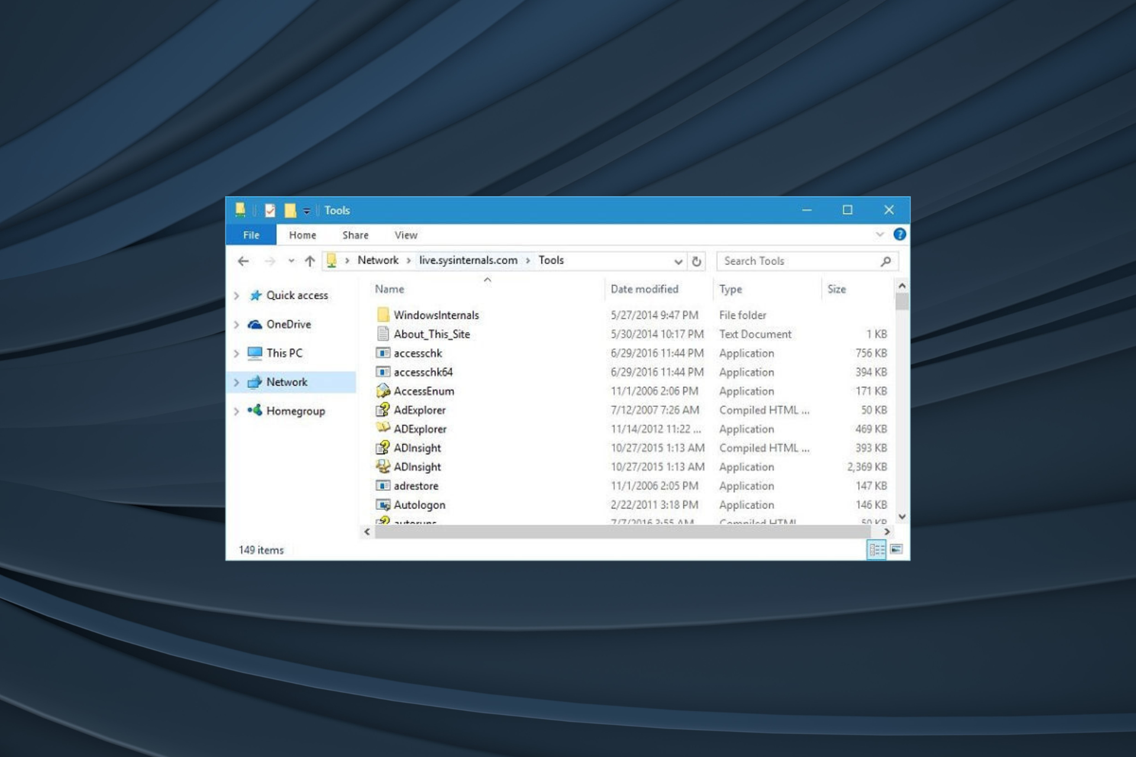Screen dimensions: 1136x757
Task: Select the About_This_Site text document icon
Action: click(x=383, y=334)
